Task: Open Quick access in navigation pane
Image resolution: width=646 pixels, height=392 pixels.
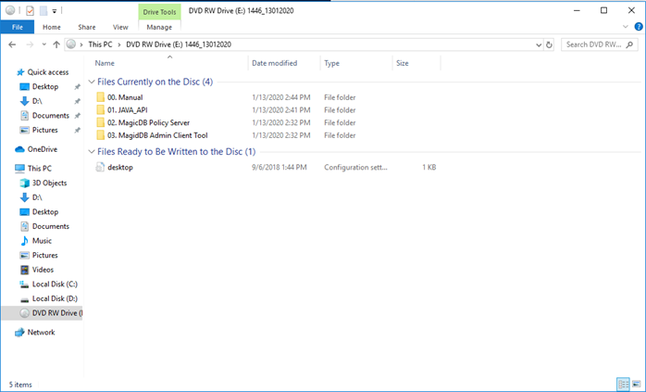Action: click(x=48, y=72)
